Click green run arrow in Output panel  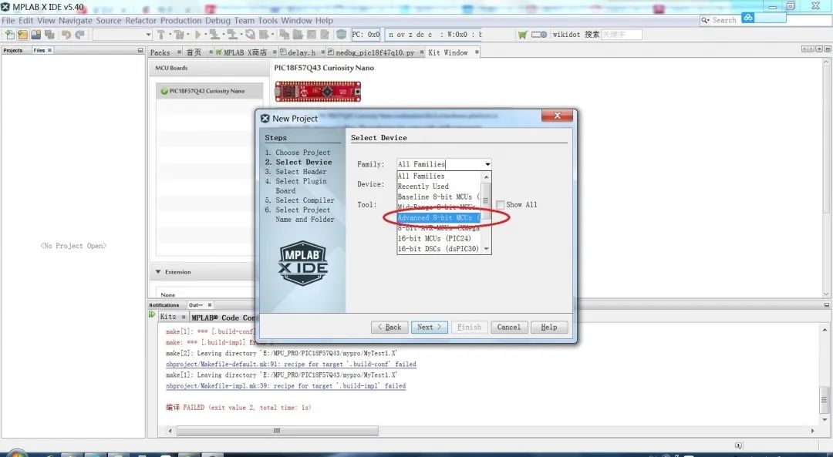point(152,315)
